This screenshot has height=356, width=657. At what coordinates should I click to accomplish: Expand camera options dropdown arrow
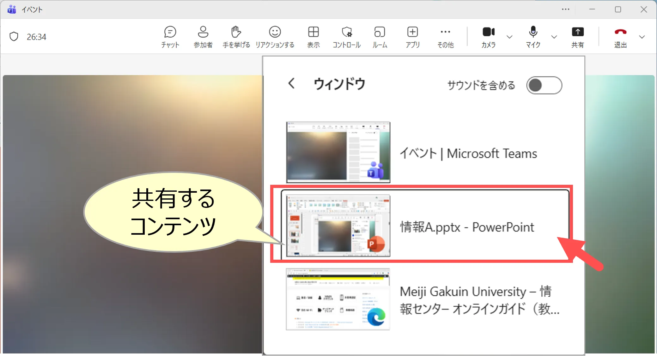click(x=509, y=37)
